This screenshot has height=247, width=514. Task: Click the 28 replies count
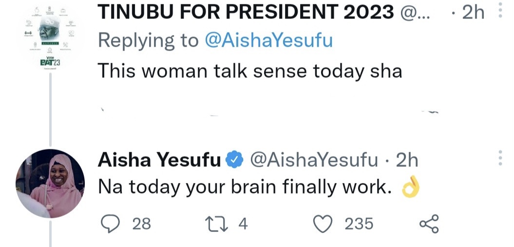141,224
